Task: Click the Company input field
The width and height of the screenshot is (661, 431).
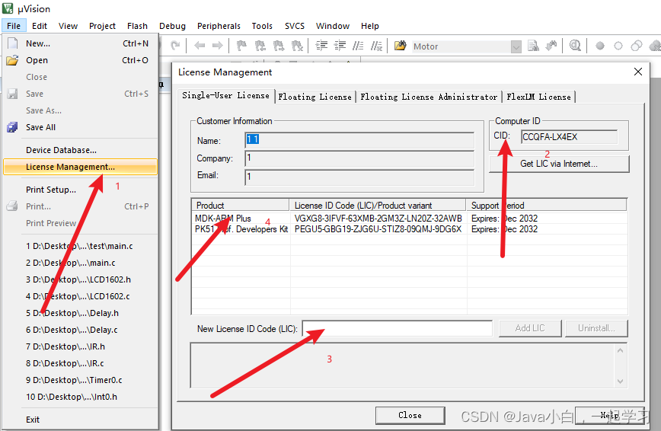Action: pyautogui.click(x=359, y=158)
